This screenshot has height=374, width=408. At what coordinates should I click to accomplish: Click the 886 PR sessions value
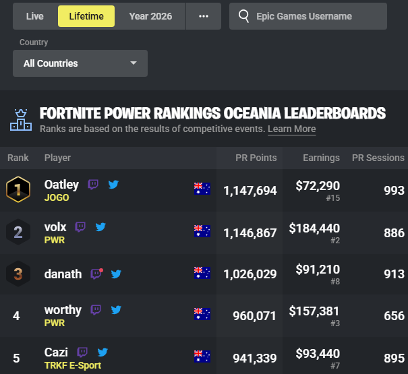395,232
